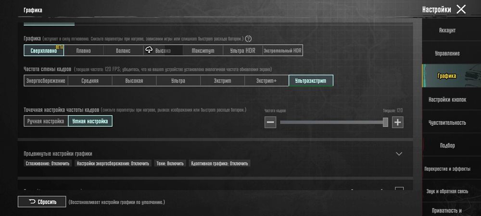Screen dimensions: 481x216
Task: Select Экстремальный HDR graphics quality
Action: (282, 50)
